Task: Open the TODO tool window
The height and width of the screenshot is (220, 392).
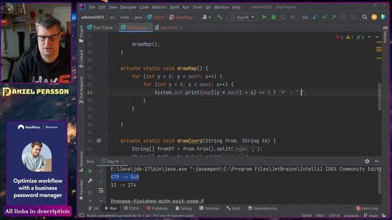Action: coord(132,208)
